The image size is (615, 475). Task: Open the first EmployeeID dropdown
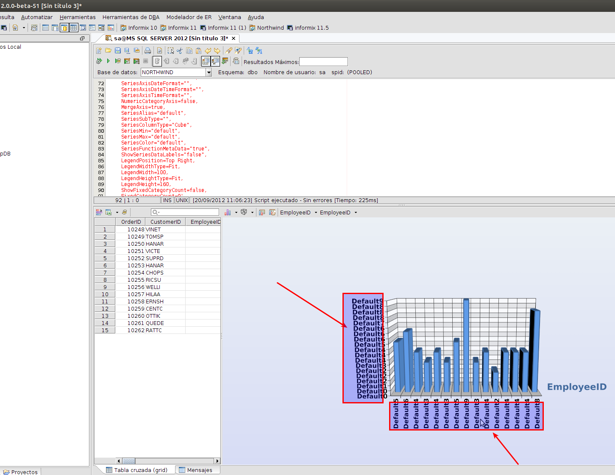[299, 213]
